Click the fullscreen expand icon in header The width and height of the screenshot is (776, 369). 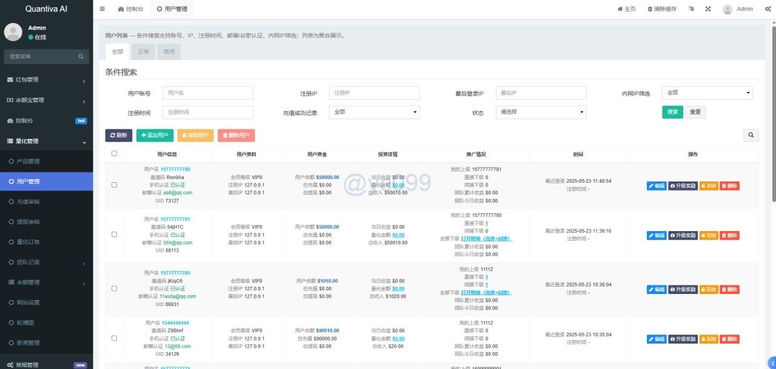pos(708,9)
